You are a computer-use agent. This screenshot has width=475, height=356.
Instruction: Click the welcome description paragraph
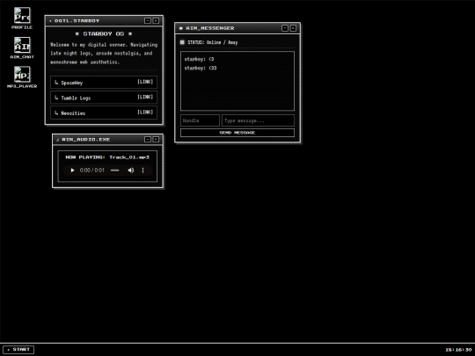coord(104,54)
